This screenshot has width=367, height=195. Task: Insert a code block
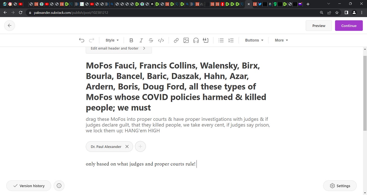pos(161,40)
